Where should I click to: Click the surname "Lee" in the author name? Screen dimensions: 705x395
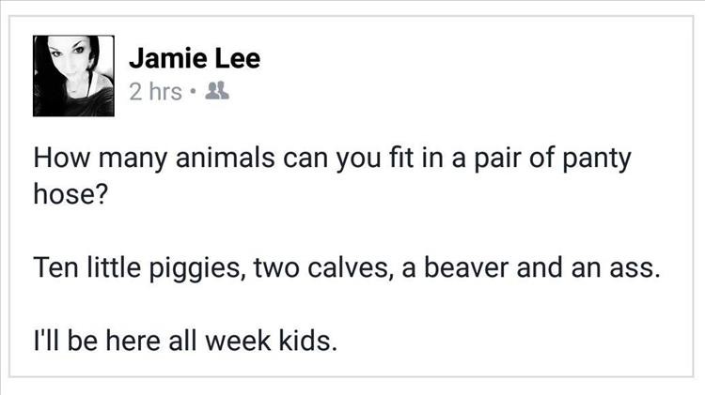coord(238,58)
